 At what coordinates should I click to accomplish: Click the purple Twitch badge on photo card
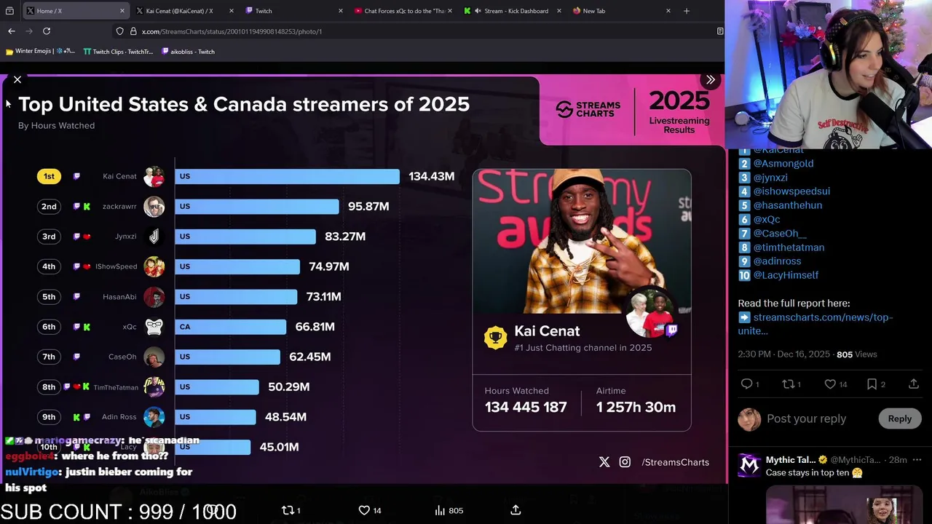tap(671, 330)
